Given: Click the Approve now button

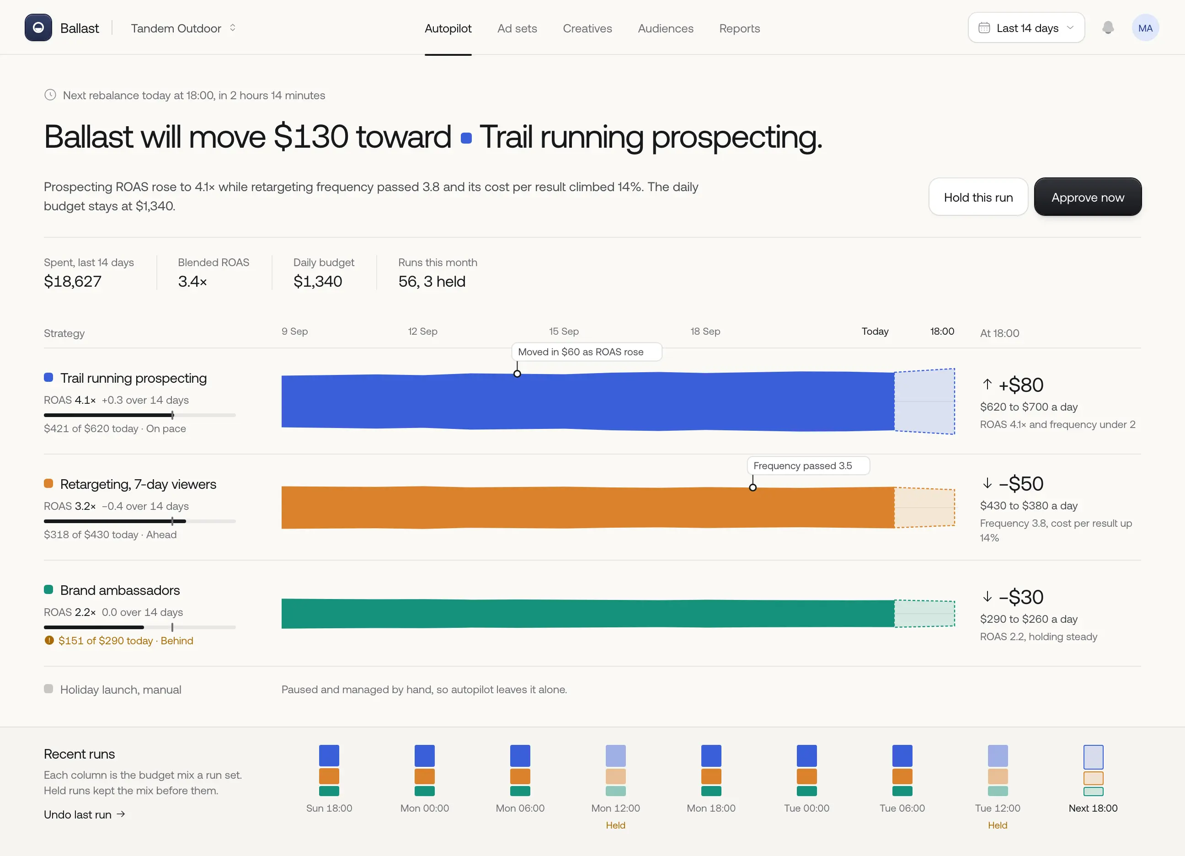Looking at the screenshot, I should point(1088,197).
